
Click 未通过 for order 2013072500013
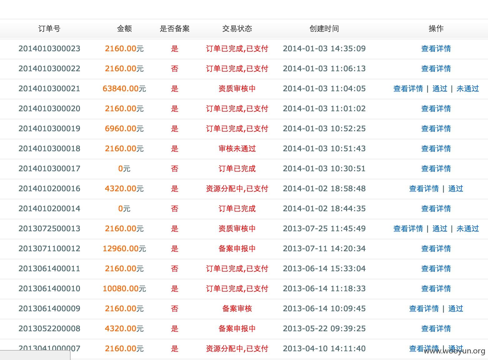468,229
